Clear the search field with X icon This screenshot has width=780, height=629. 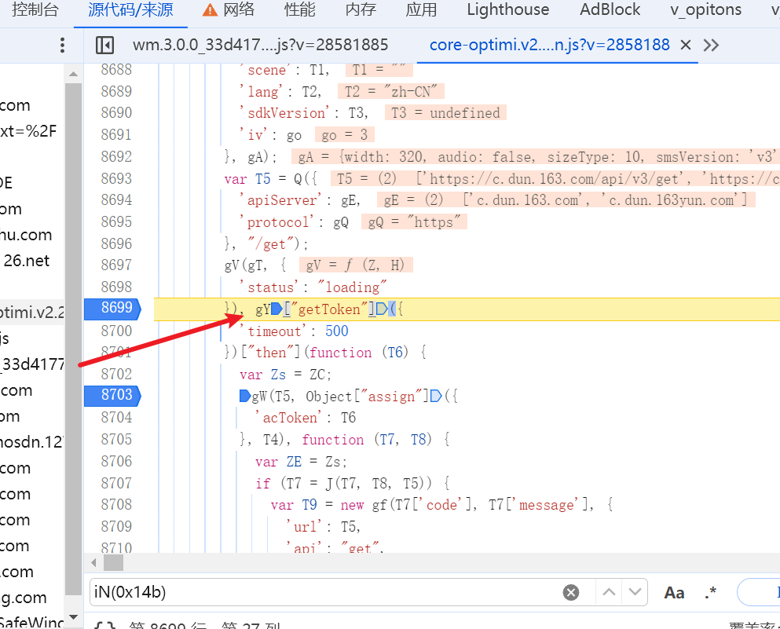point(571,592)
